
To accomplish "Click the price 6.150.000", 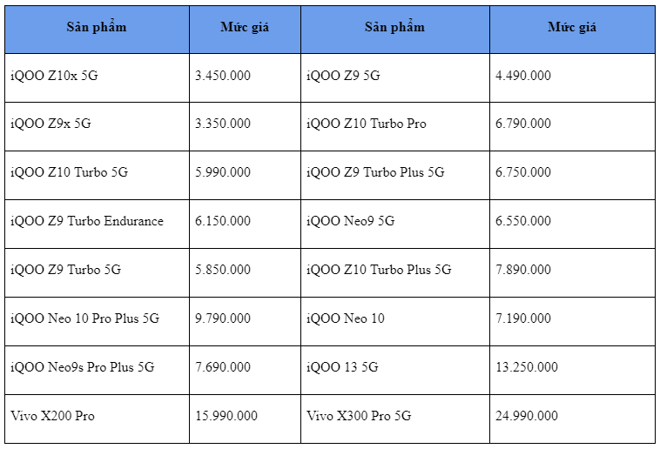I will point(223,221).
